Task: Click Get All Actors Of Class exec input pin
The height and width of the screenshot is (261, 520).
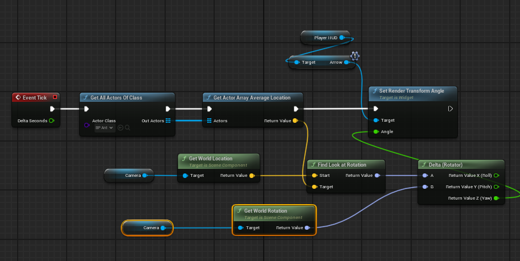Action: 86,109
